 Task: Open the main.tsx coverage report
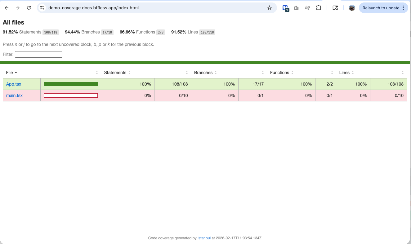click(14, 95)
